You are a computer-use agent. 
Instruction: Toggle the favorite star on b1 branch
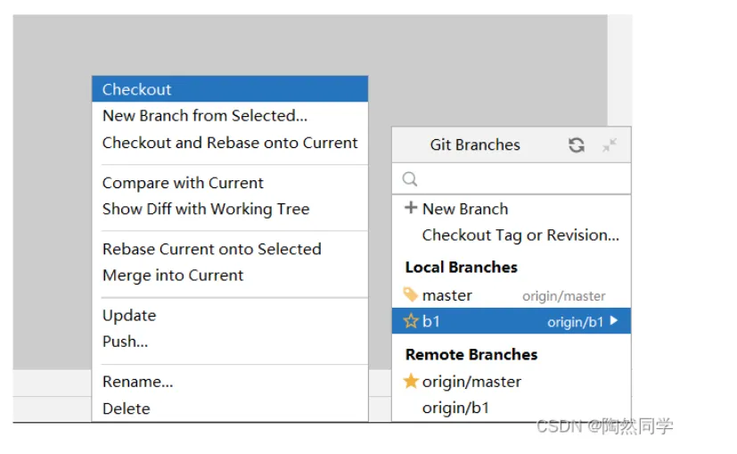coord(411,321)
